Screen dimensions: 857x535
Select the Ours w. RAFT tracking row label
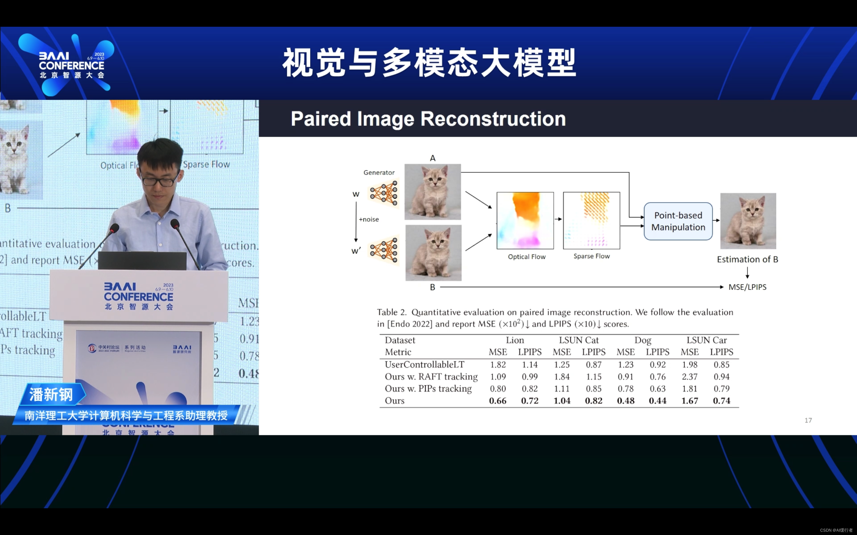click(431, 377)
